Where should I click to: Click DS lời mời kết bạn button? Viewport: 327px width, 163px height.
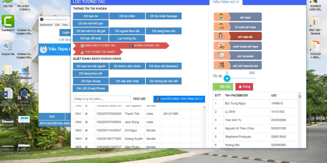[91, 23]
